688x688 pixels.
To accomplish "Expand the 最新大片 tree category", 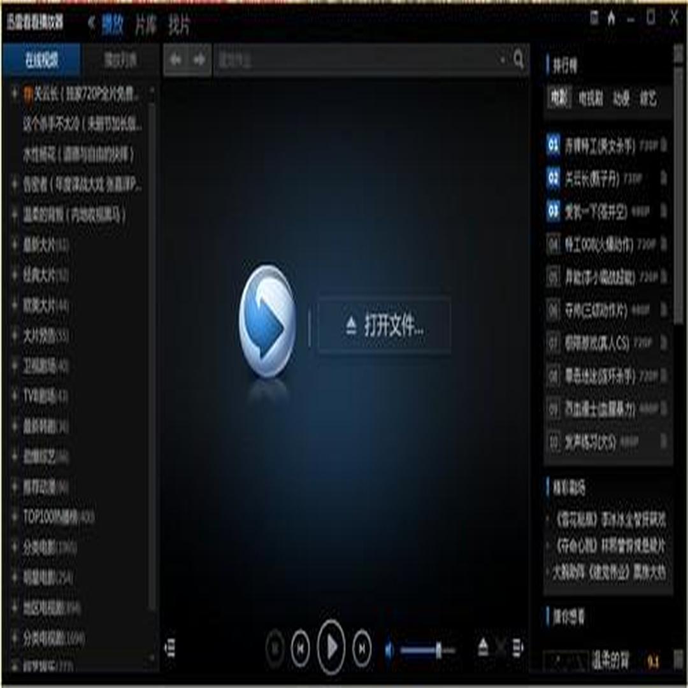I will point(15,245).
